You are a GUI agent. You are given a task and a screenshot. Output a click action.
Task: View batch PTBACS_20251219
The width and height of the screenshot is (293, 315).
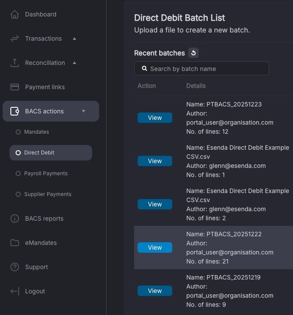point(155,291)
